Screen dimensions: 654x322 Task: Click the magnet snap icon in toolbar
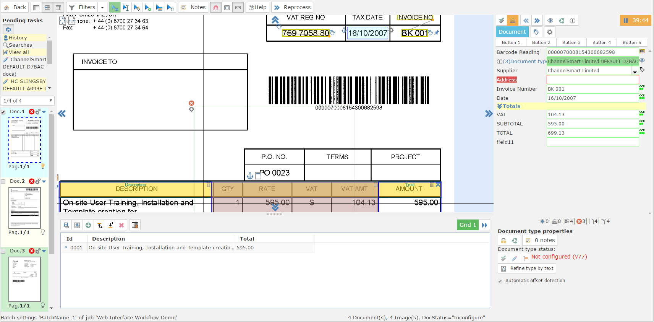pyautogui.click(x=216, y=7)
